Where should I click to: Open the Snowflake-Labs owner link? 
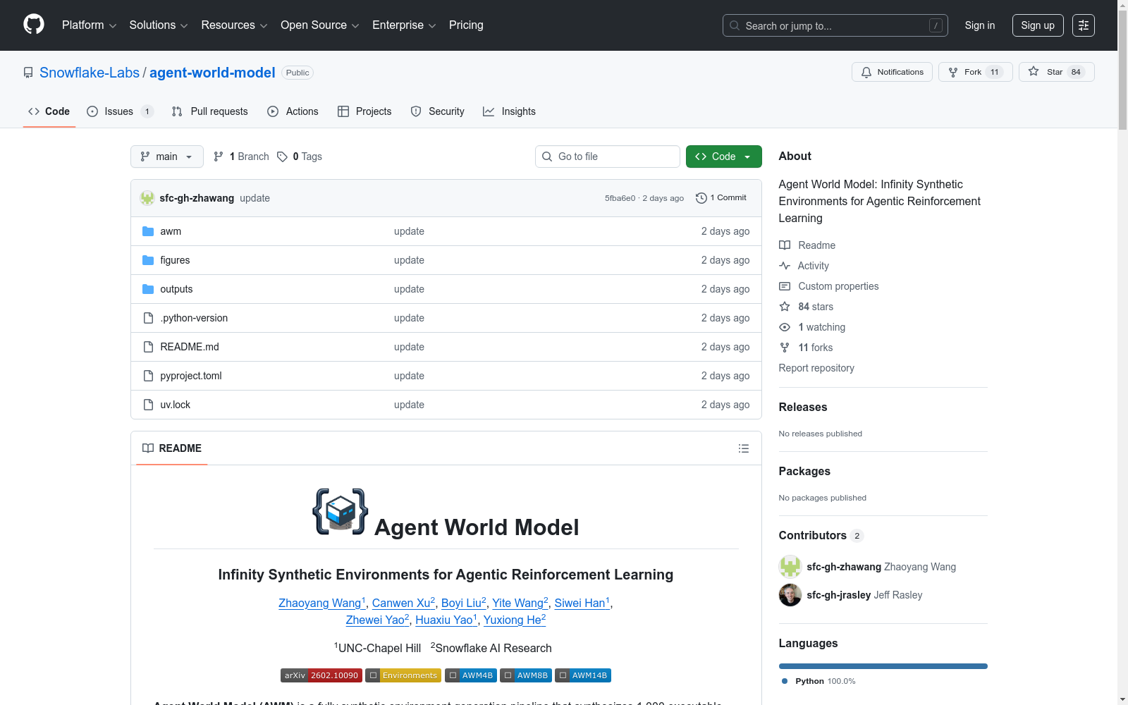tap(90, 73)
